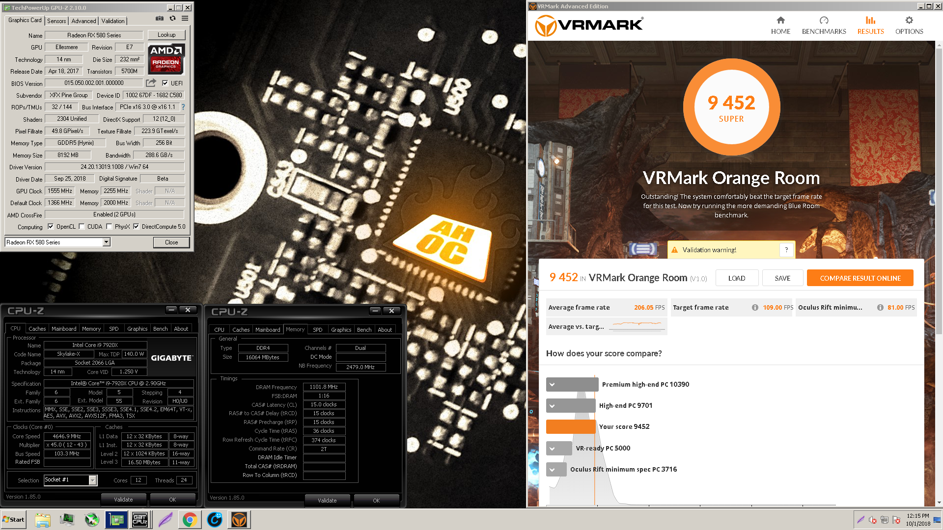The image size is (943, 530).
Task: Click Validate in left CPU-Z window
Action: click(123, 500)
